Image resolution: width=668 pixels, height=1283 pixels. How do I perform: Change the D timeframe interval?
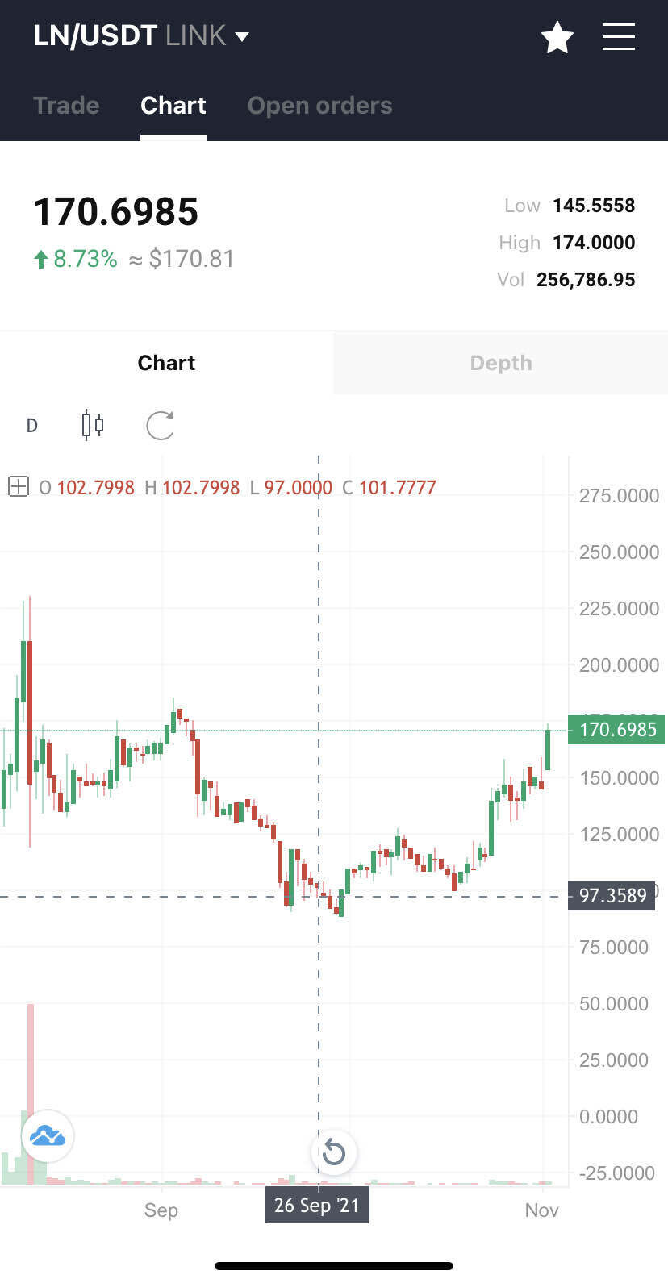(32, 425)
